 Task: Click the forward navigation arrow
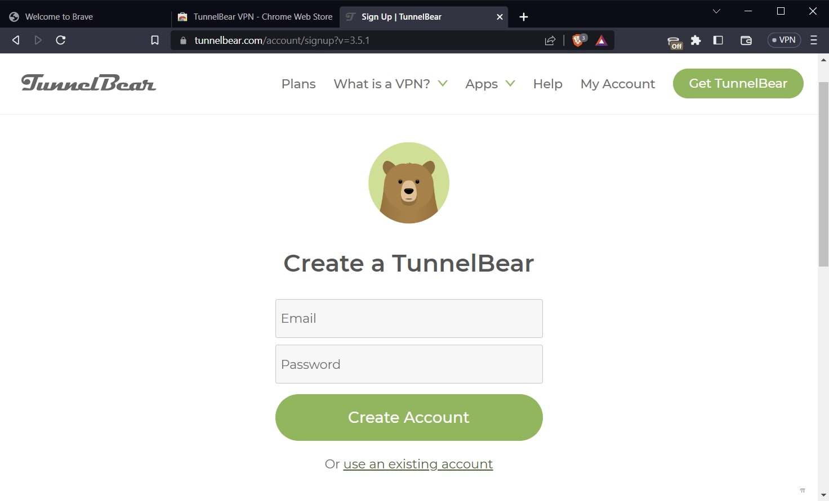click(x=38, y=40)
